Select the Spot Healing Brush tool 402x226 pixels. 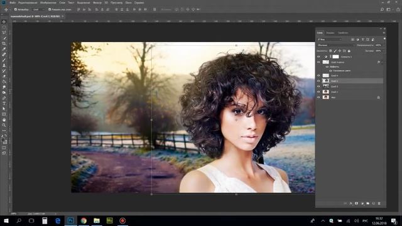(x=4, y=55)
